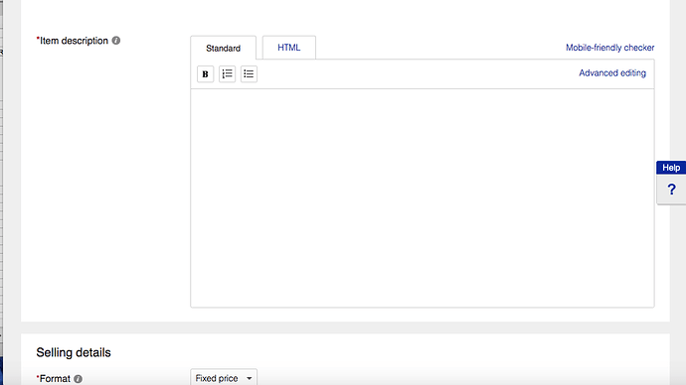The width and height of the screenshot is (686, 385).
Task: Click the Format info icon
Action: [x=78, y=379]
